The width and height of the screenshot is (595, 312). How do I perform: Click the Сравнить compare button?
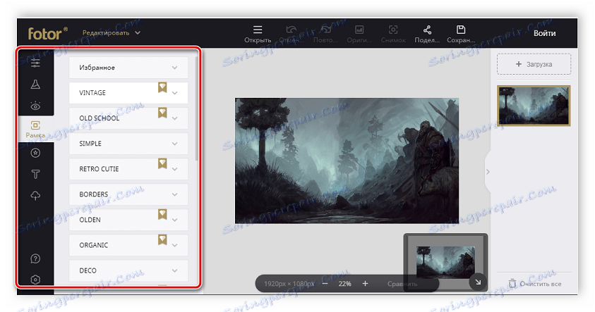402,284
